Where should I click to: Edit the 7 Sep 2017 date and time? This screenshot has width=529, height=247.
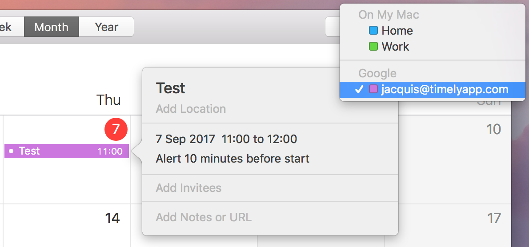tap(226, 139)
